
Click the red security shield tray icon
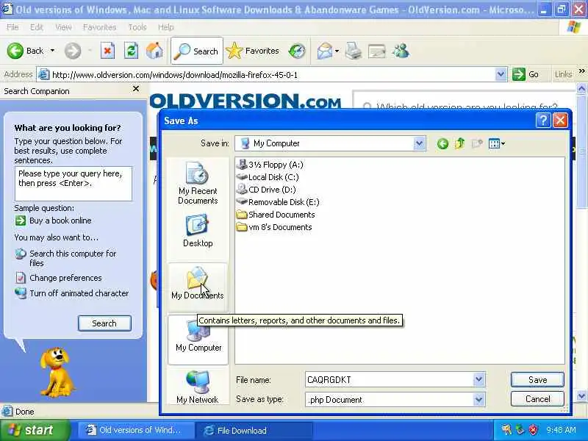[x=533, y=430]
